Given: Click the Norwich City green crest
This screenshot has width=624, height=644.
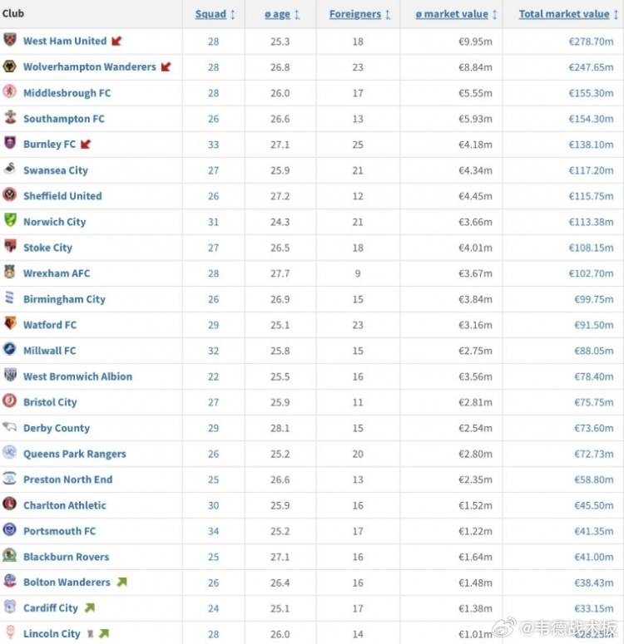Looking at the screenshot, I should pyautogui.click(x=10, y=220).
